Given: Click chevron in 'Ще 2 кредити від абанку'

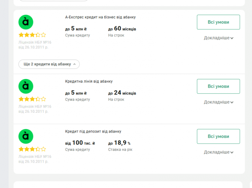Looking at the screenshot, I should click(75, 64).
